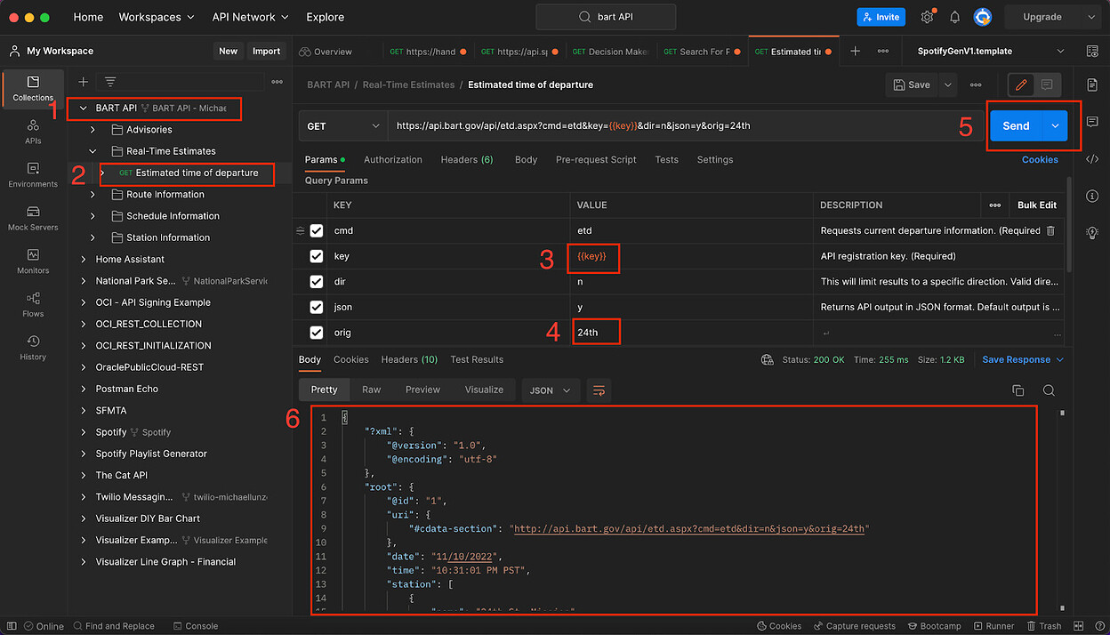Open the Save Response dropdown
This screenshot has width=1110, height=635.
point(1021,359)
